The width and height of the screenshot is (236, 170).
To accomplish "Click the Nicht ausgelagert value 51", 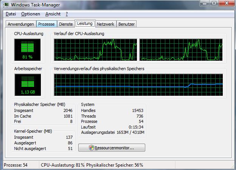I will click(70, 149).
